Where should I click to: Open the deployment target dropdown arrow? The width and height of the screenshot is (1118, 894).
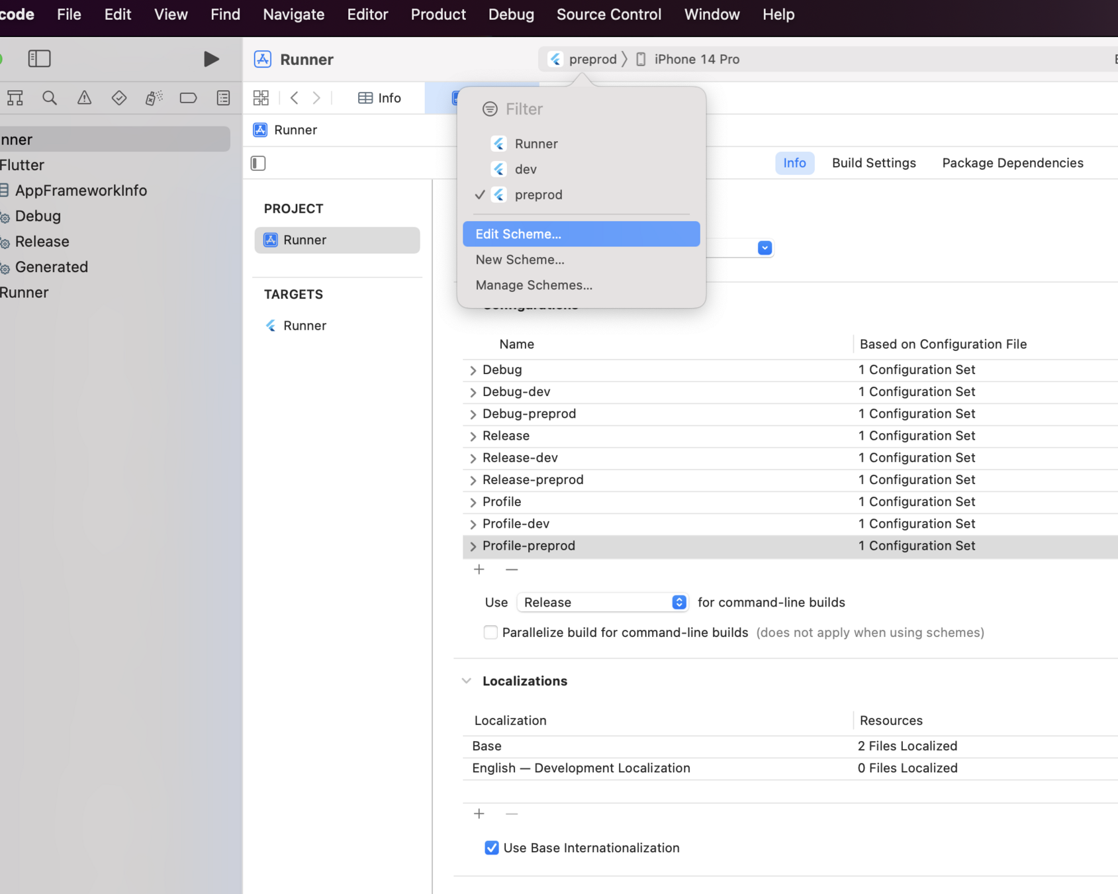(765, 248)
